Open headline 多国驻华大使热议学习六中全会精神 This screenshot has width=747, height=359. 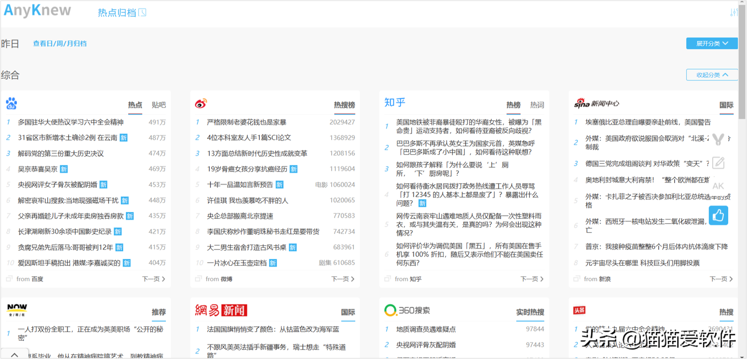70,122
